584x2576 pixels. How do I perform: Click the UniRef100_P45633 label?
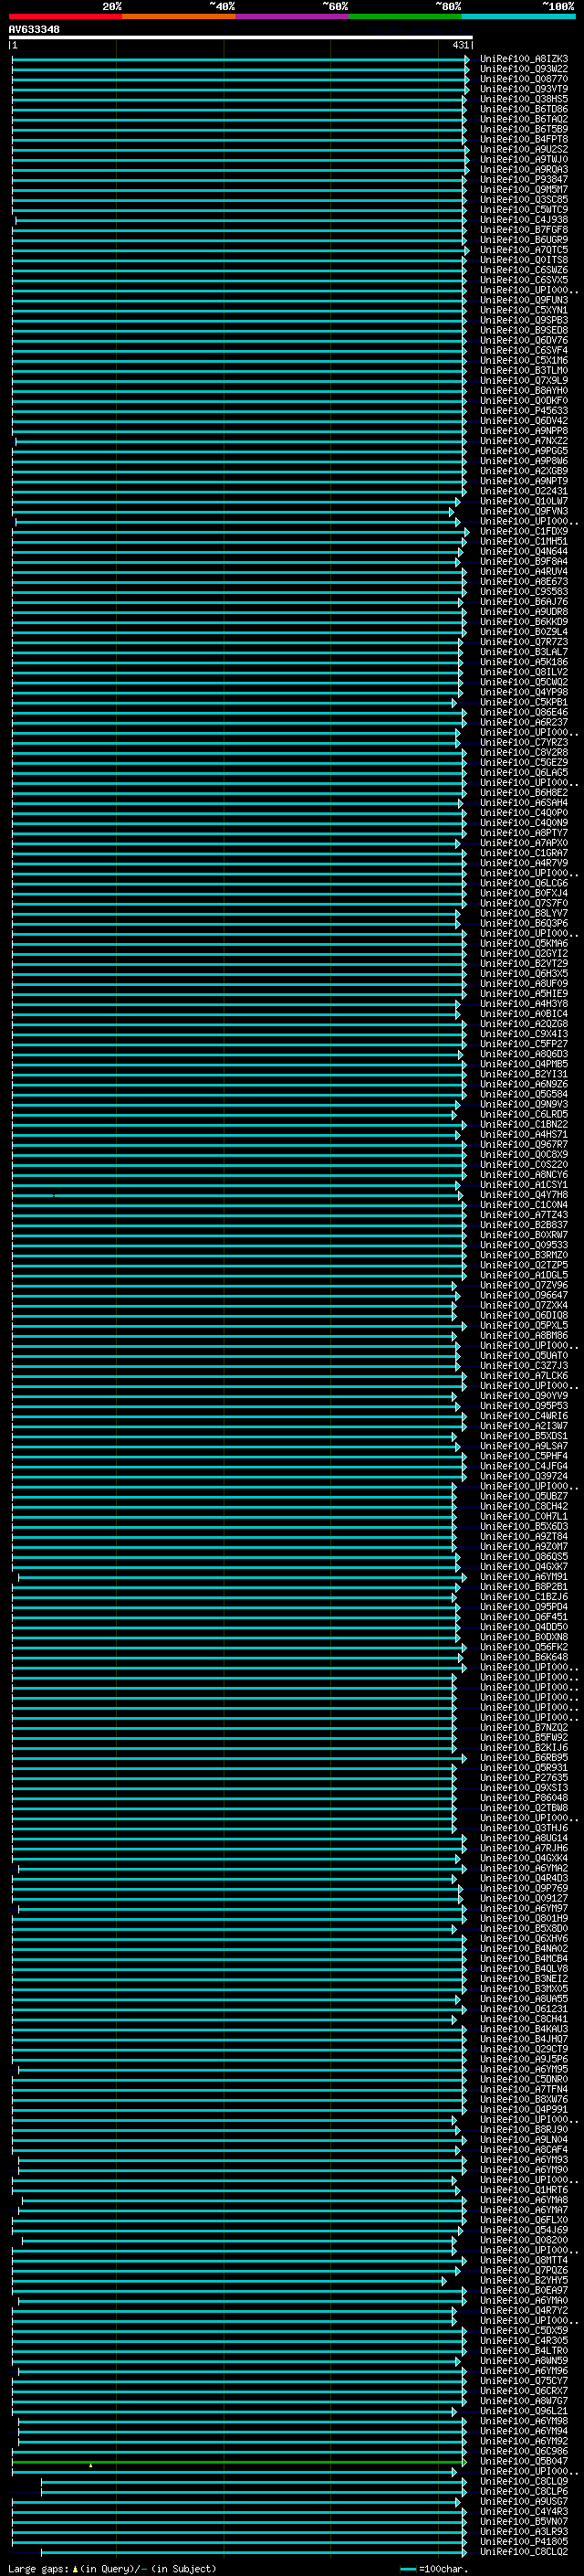click(524, 411)
